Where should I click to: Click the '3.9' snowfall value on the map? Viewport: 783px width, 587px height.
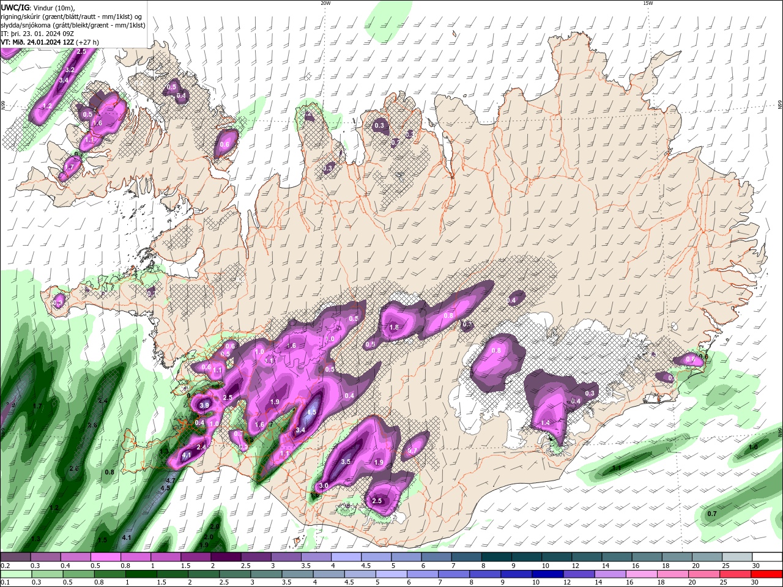pos(204,405)
